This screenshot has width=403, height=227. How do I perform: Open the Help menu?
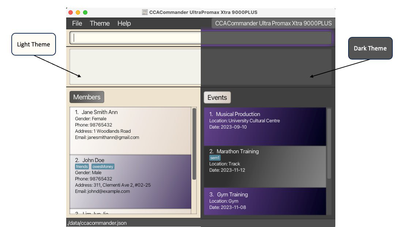124,23
